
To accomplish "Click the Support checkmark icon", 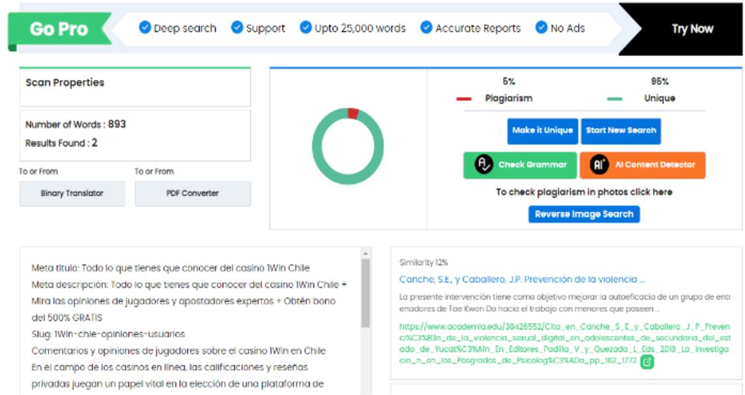I will [237, 27].
